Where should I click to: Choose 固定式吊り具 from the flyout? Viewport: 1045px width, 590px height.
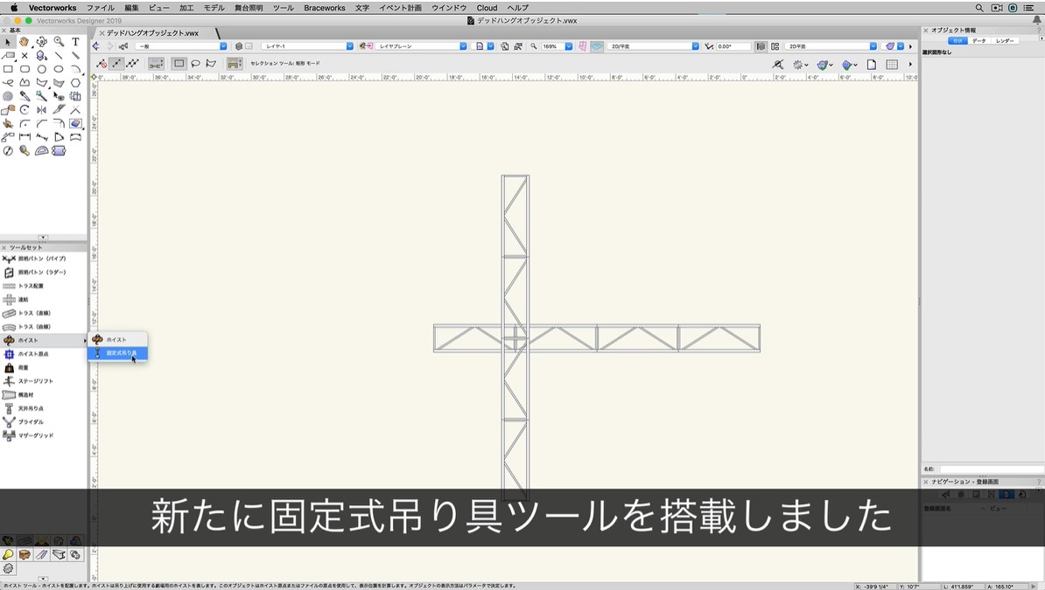pos(117,353)
